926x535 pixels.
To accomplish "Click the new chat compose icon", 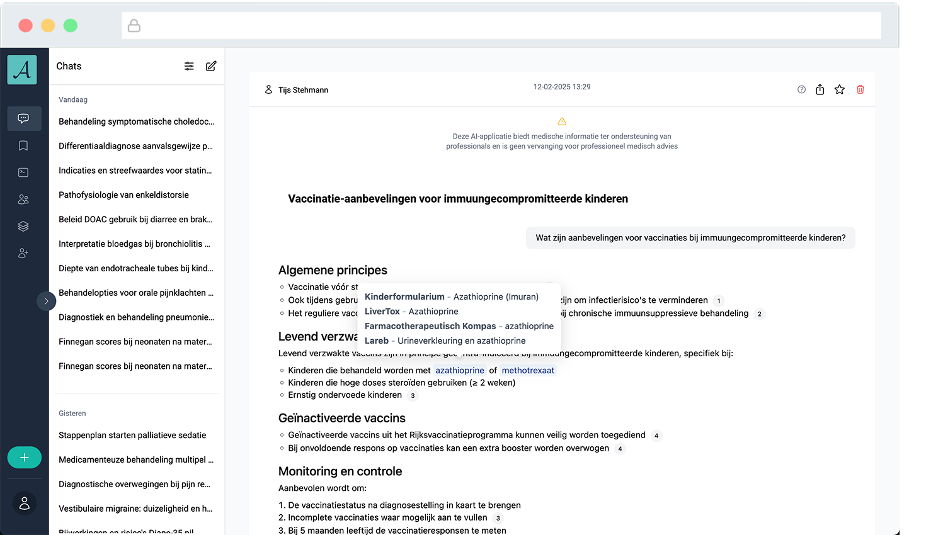I will (211, 66).
